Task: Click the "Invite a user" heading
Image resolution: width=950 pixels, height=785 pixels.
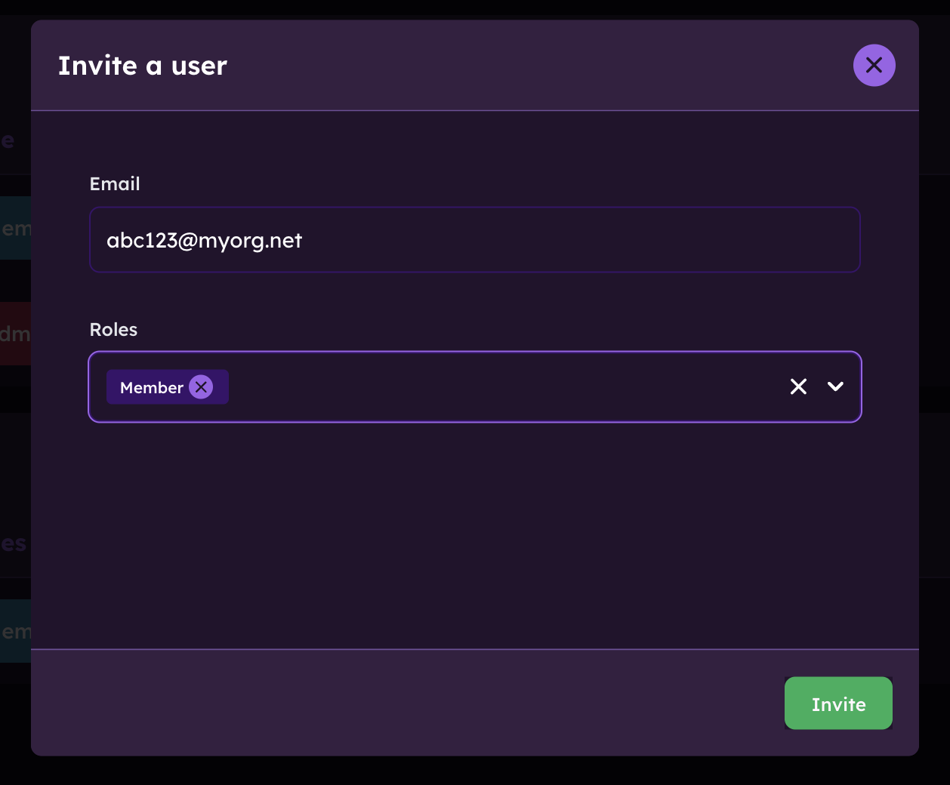Action: click(143, 66)
